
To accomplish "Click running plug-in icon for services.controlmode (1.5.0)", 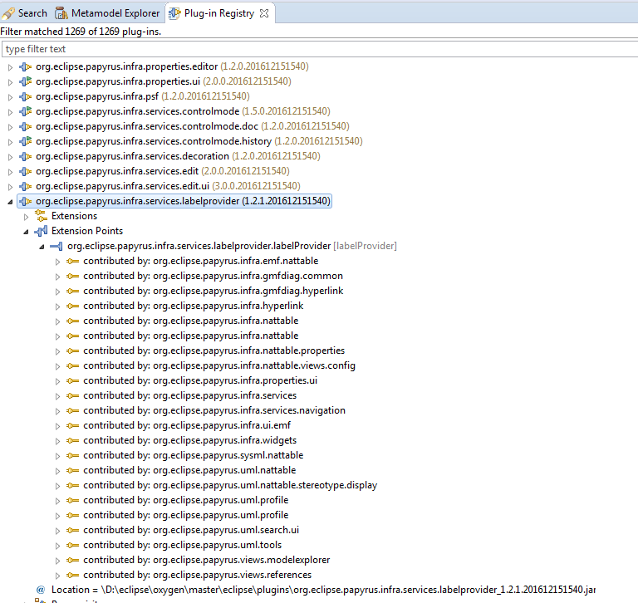I will pyautogui.click(x=25, y=111).
